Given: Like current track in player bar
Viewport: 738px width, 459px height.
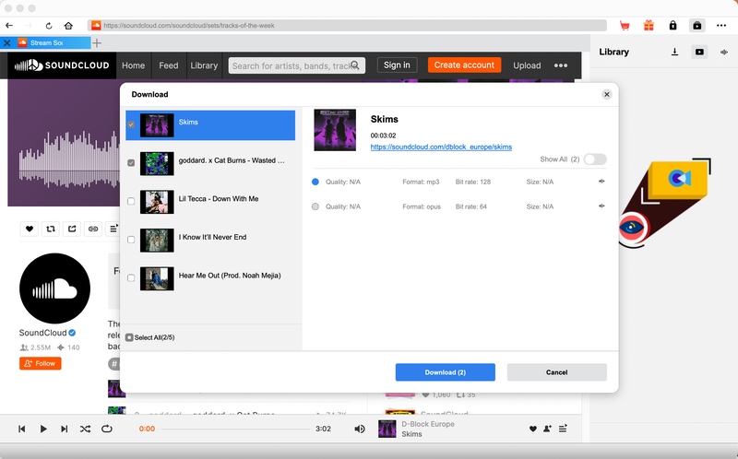Looking at the screenshot, I should click(533, 429).
